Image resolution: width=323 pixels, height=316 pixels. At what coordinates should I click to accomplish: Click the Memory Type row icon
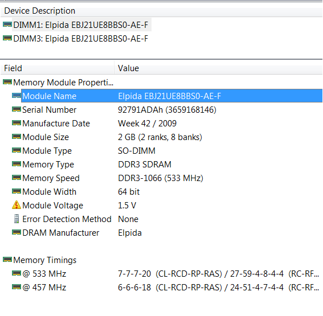click(17, 164)
